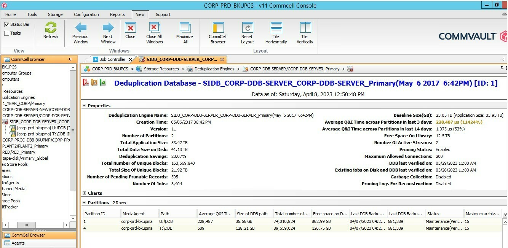This screenshot has width=508, height=248.
Task: Click tree vertical scrollbar thumb
Action: (x=73, y=130)
